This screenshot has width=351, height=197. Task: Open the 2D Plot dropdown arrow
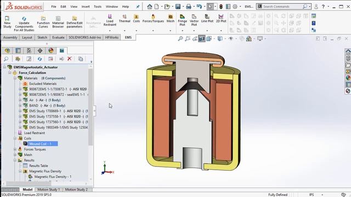[221, 31]
